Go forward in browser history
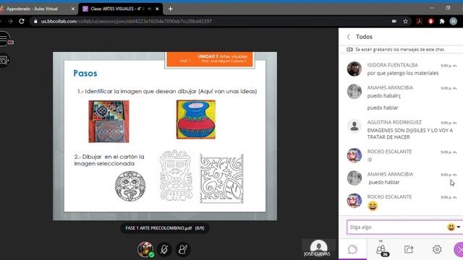Screen dimensions: 463x260 pos(10,21)
